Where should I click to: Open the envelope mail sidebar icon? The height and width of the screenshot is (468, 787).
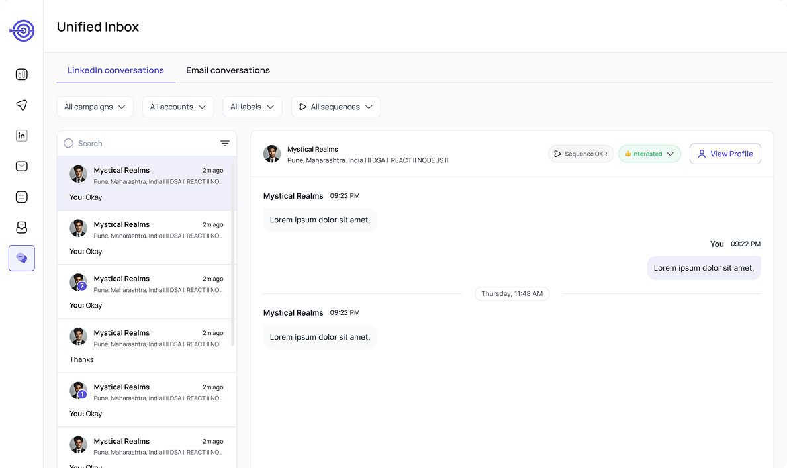point(22,166)
